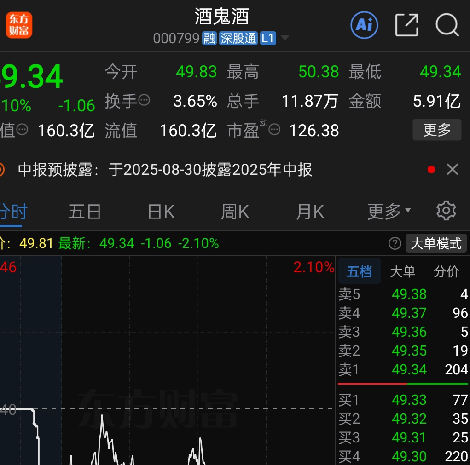Open chart settings gear icon
This screenshot has width=470, height=465.
click(446, 211)
